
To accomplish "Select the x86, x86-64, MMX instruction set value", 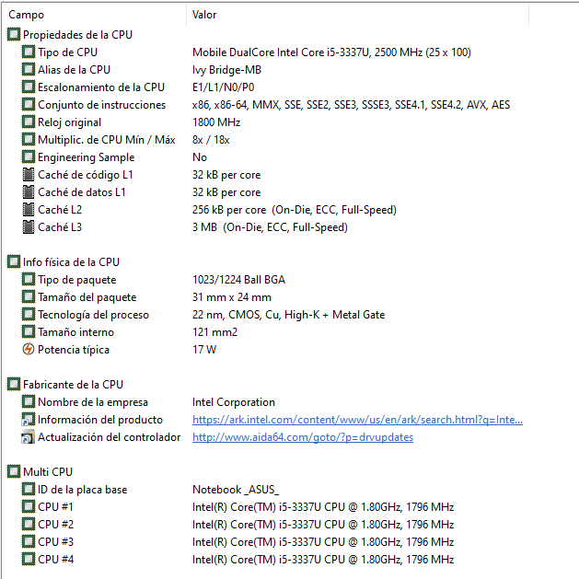I will pyautogui.click(x=351, y=105).
